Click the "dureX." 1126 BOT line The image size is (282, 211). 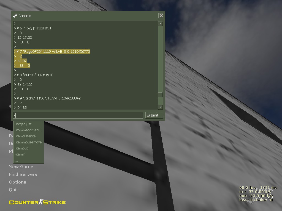(x=33, y=75)
